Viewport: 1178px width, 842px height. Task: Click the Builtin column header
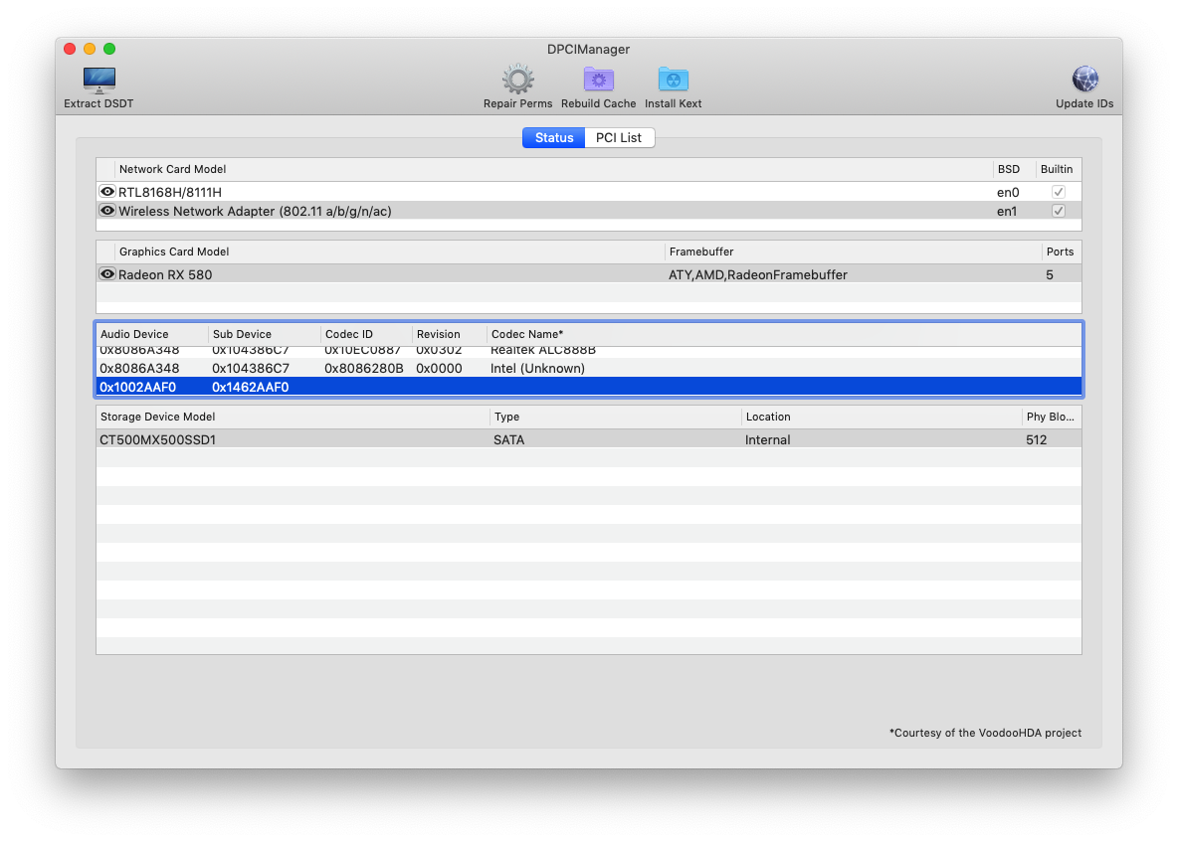coord(1058,169)
